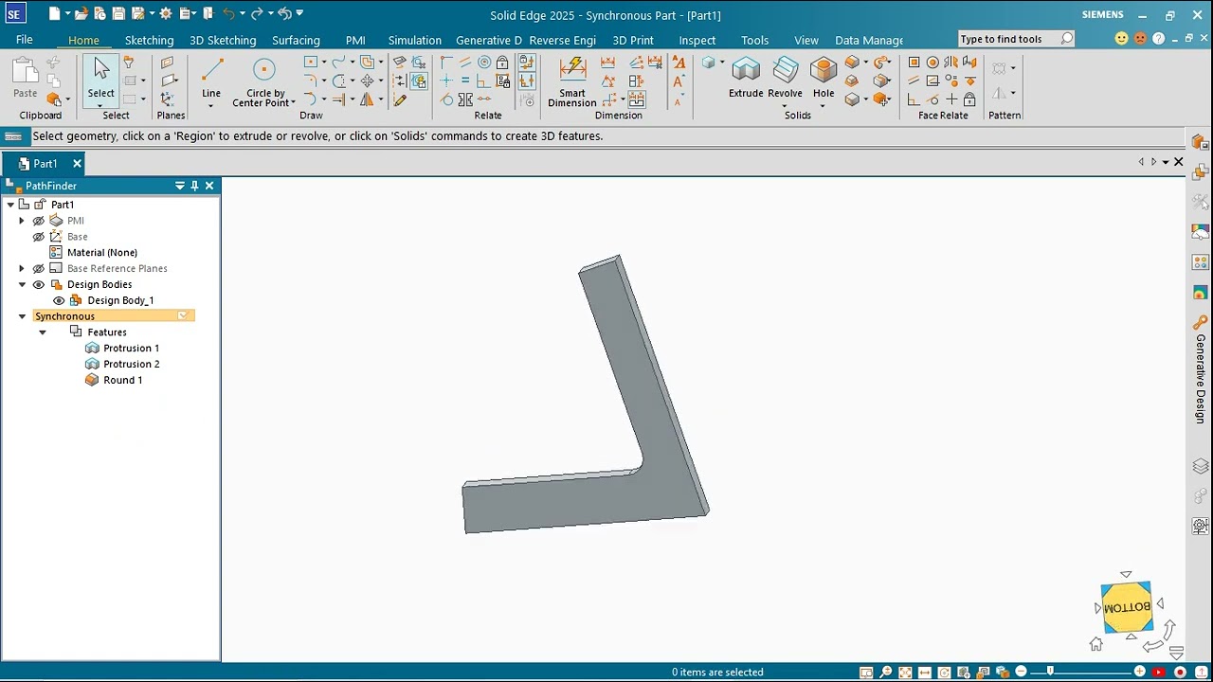The height and width of the screenshot is (682, 1213).
Task: Open the Sketching ribbon tab
Action: coord(149,40)
